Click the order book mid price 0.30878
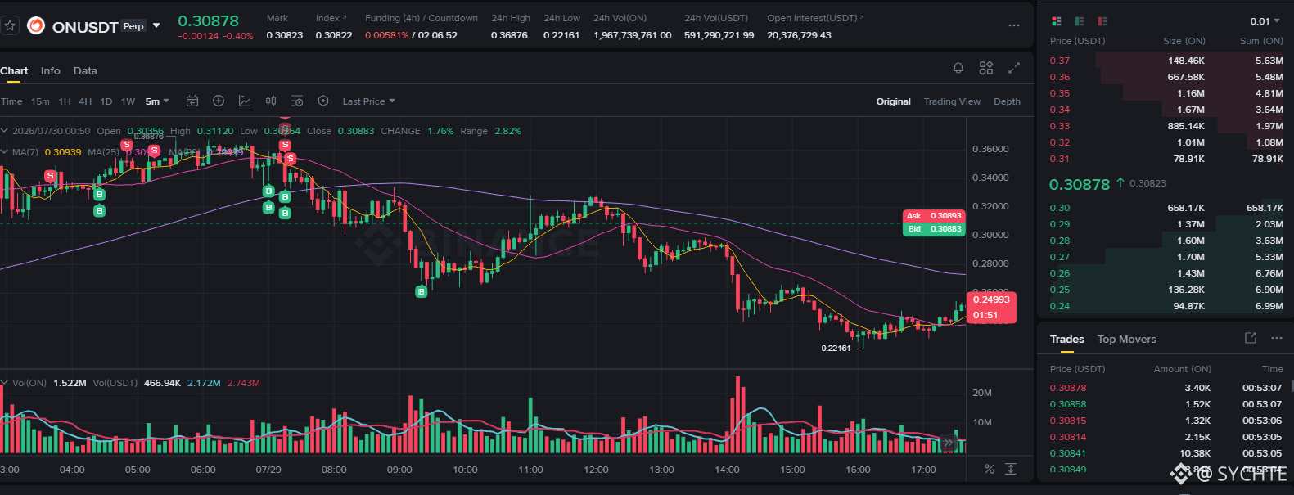The height and width of the screenshot is (495, 1294). [x=1079, y=184]
